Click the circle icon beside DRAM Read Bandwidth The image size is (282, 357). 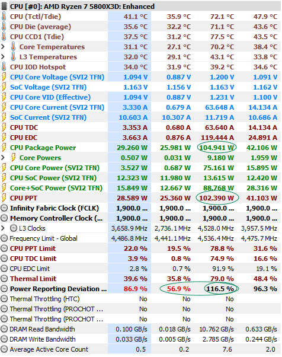tap(4, 329)
